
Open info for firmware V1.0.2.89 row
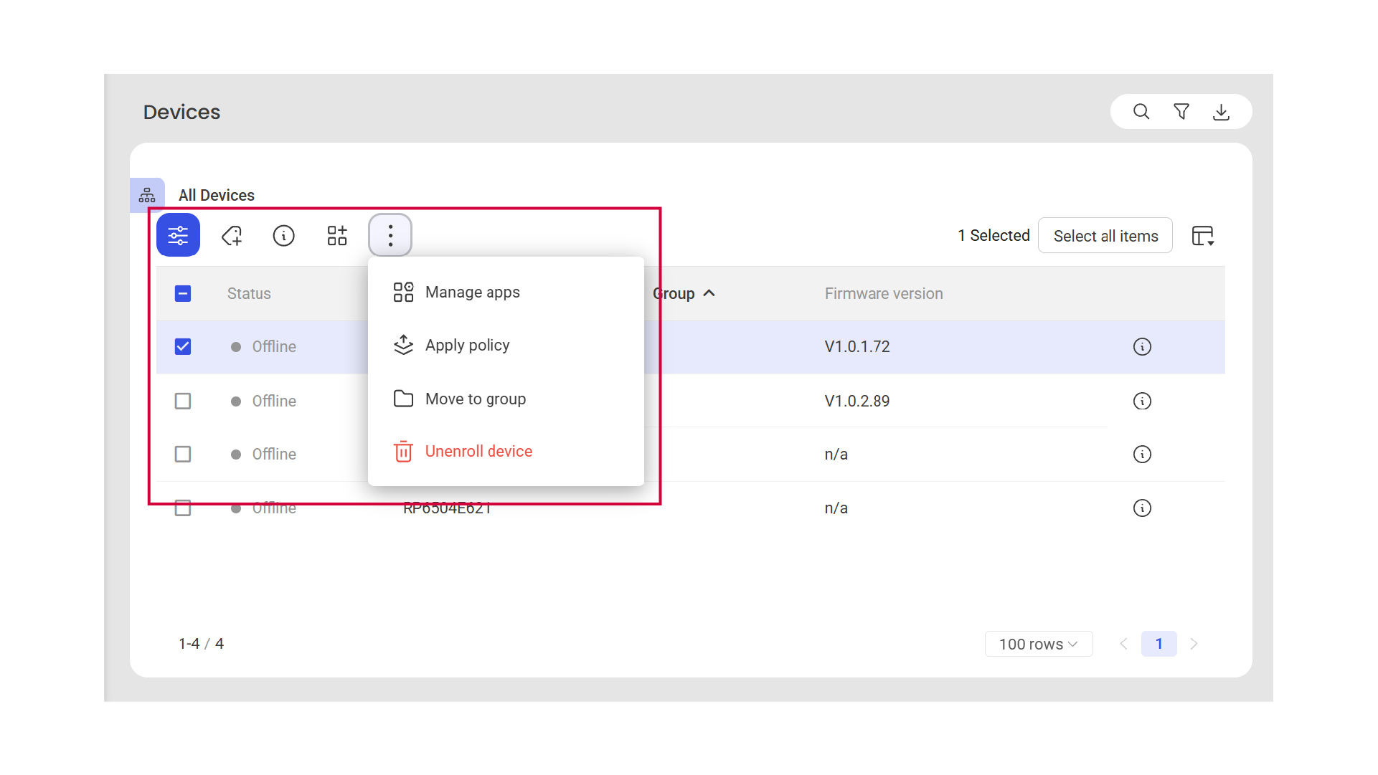click(x=1142, y=401)
